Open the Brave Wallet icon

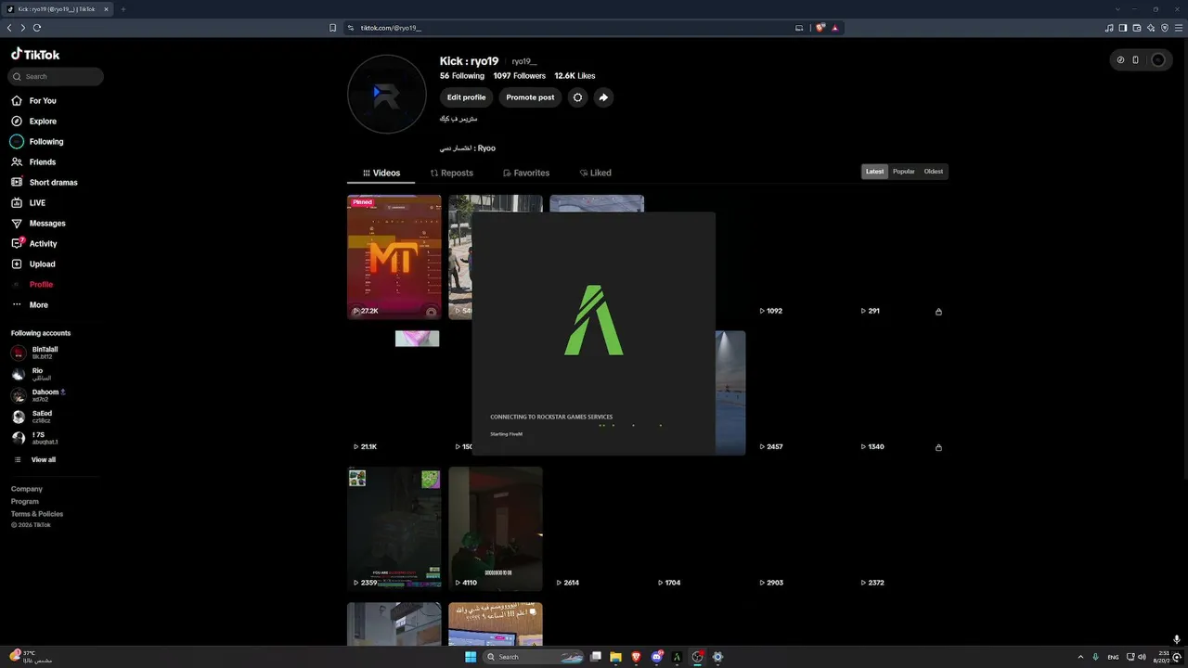[1137, 28]
